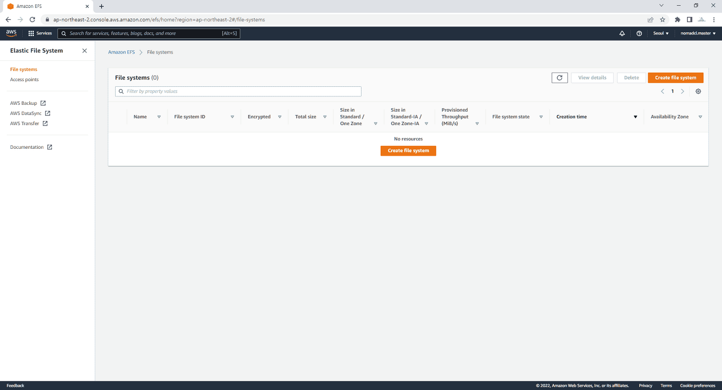Image resolution: width=722 pixels, height=390 pixels.
Task: Open the nomadcl.master account menu
Action: (x=698, y=33)
